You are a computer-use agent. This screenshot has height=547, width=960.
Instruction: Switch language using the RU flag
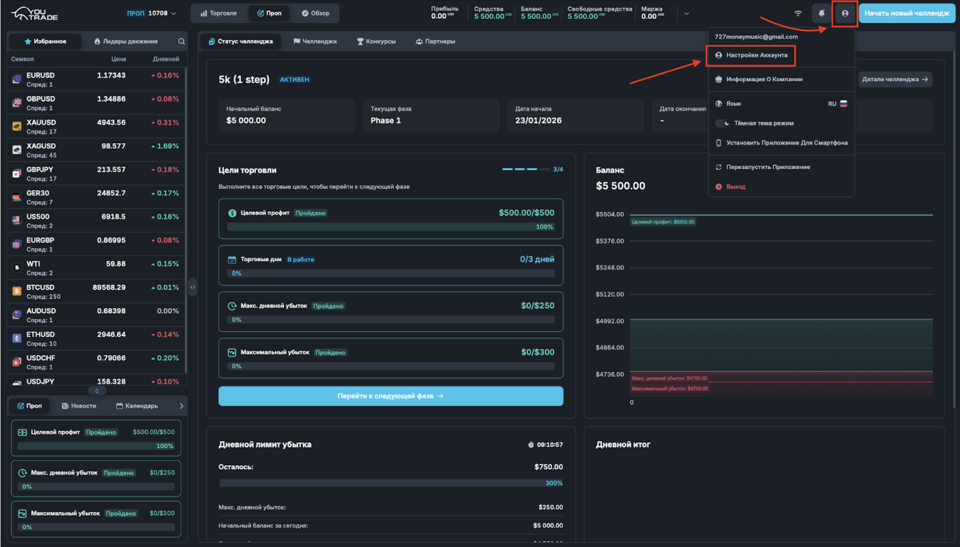click(843, 104)
